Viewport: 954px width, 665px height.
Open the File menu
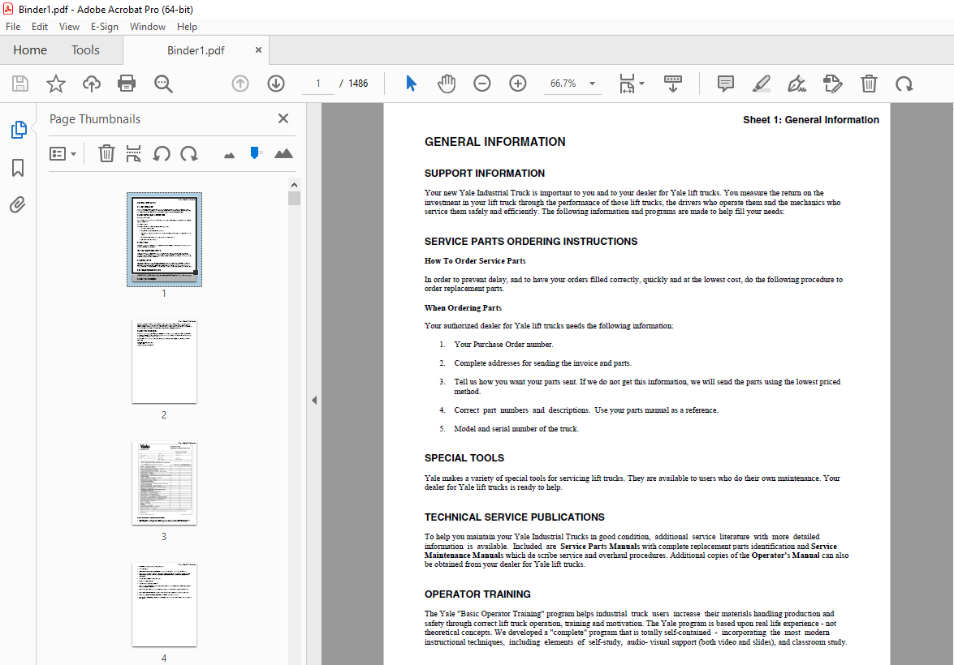(x=13, y=27)
